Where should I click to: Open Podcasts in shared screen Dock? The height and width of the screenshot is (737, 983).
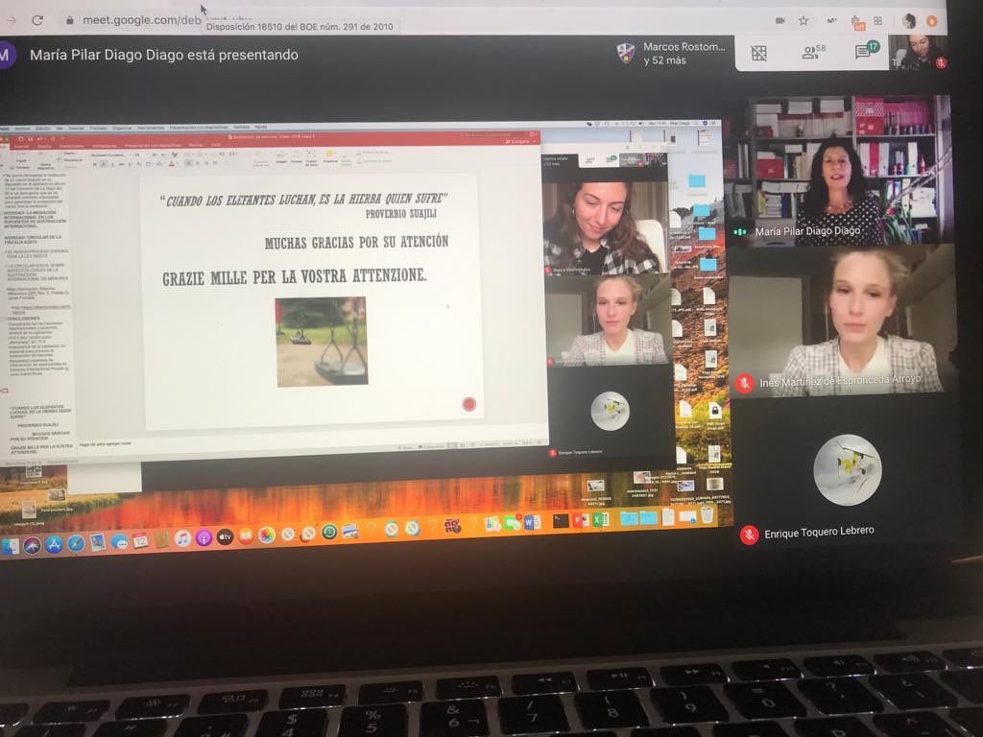(204, 538)
